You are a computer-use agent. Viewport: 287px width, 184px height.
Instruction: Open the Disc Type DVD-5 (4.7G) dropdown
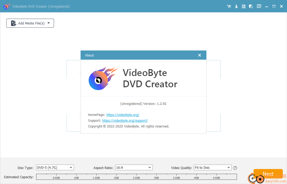click(x=55, y=167)
